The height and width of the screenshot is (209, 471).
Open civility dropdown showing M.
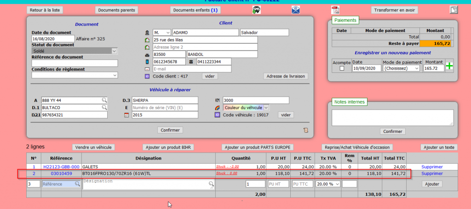click(162, 33)
